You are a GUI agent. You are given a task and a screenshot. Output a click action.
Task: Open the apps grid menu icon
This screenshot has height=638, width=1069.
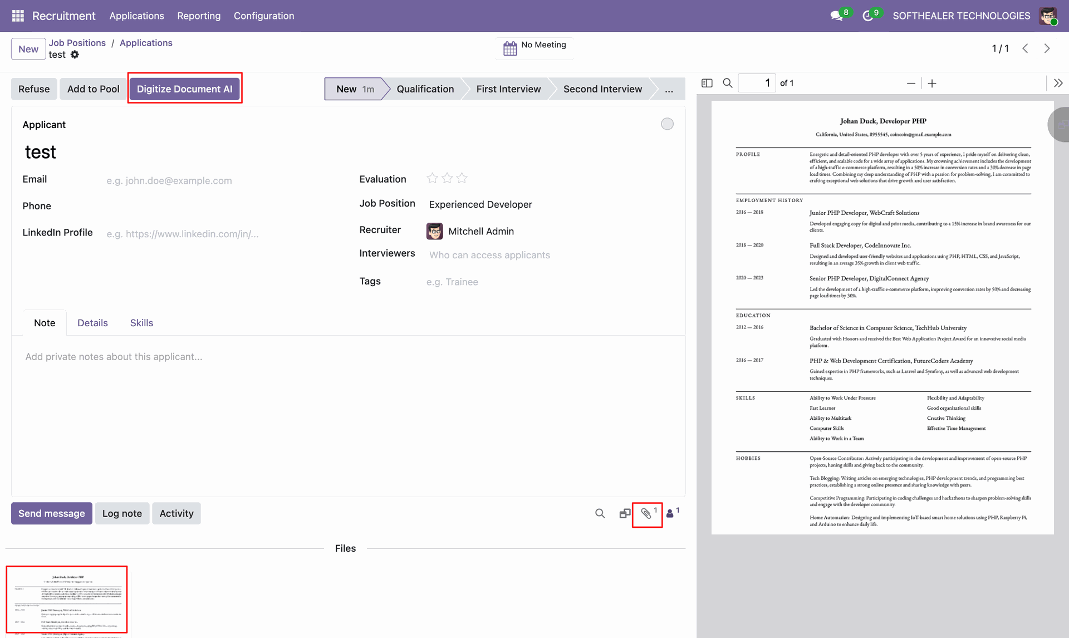tap(18, 16)
